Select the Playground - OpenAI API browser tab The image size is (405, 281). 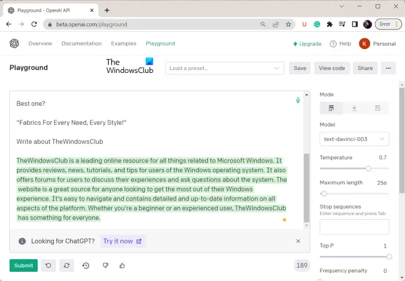click(x=51, y=10)
